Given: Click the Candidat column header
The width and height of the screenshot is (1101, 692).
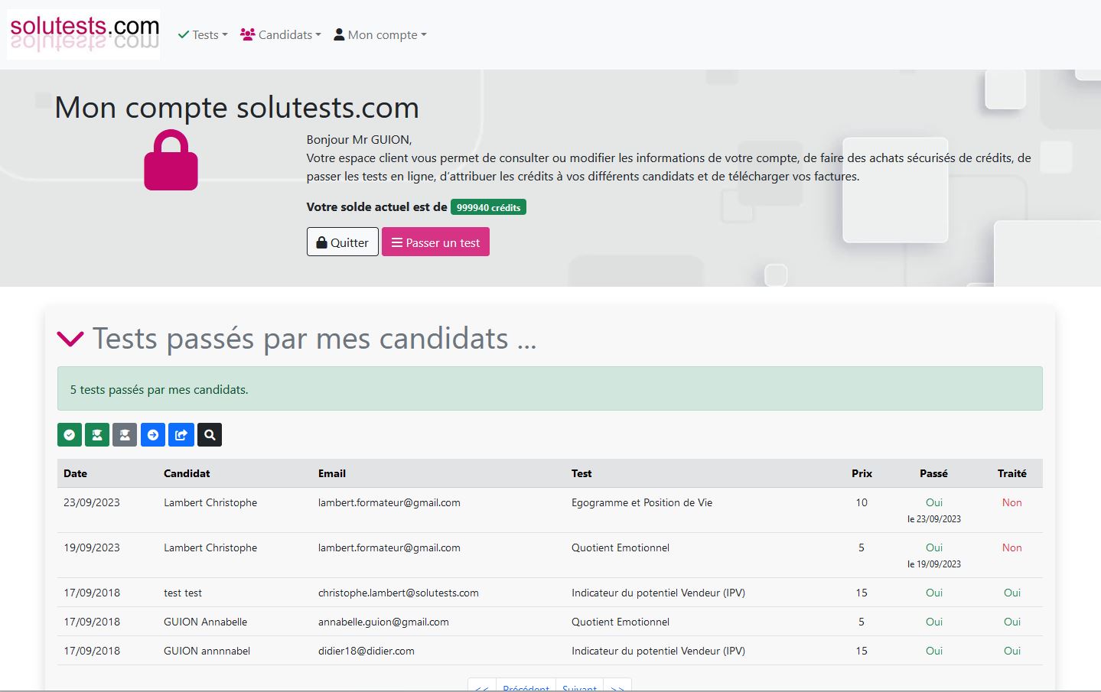Looking at the screenshot, I should click(x=187, y=473).
